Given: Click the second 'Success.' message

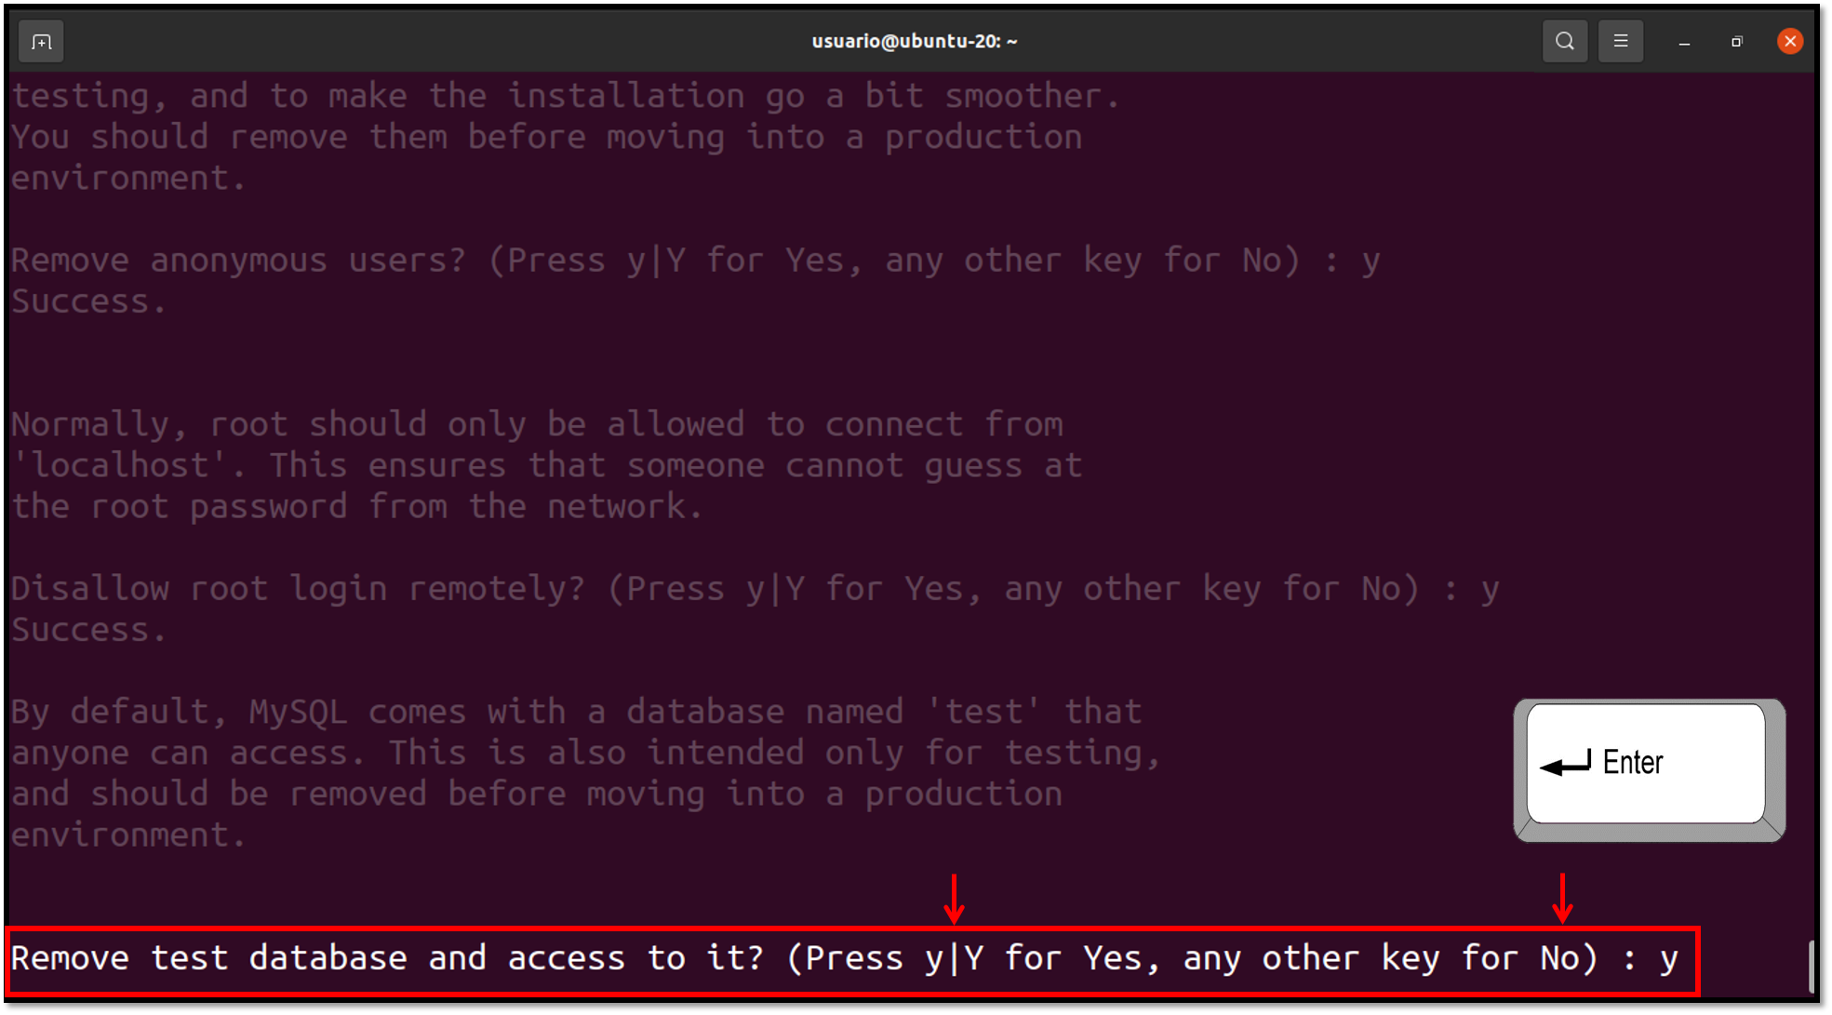Looking at the screenshot, I should [88, 630].
